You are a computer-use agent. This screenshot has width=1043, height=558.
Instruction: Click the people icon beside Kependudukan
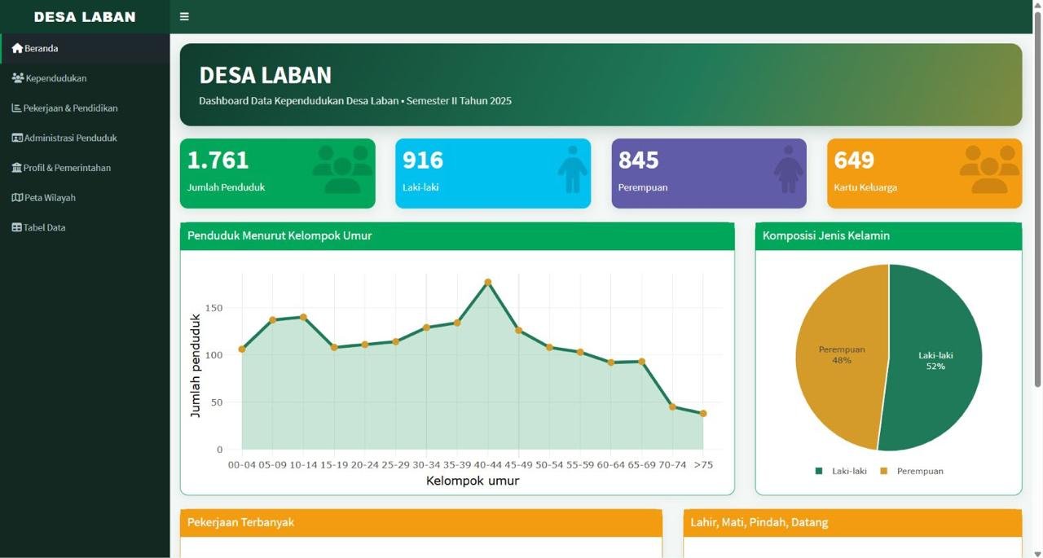pos(18,78)
